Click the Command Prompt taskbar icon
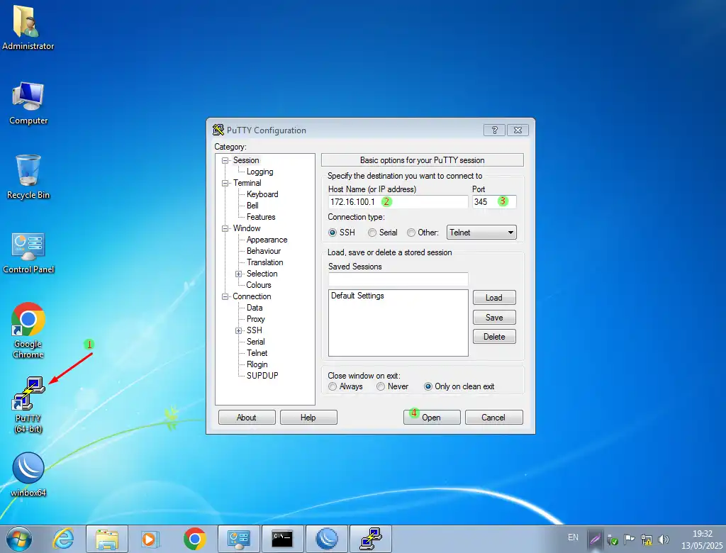This screenshot has height=553, width=726. [x=282, y=540]
